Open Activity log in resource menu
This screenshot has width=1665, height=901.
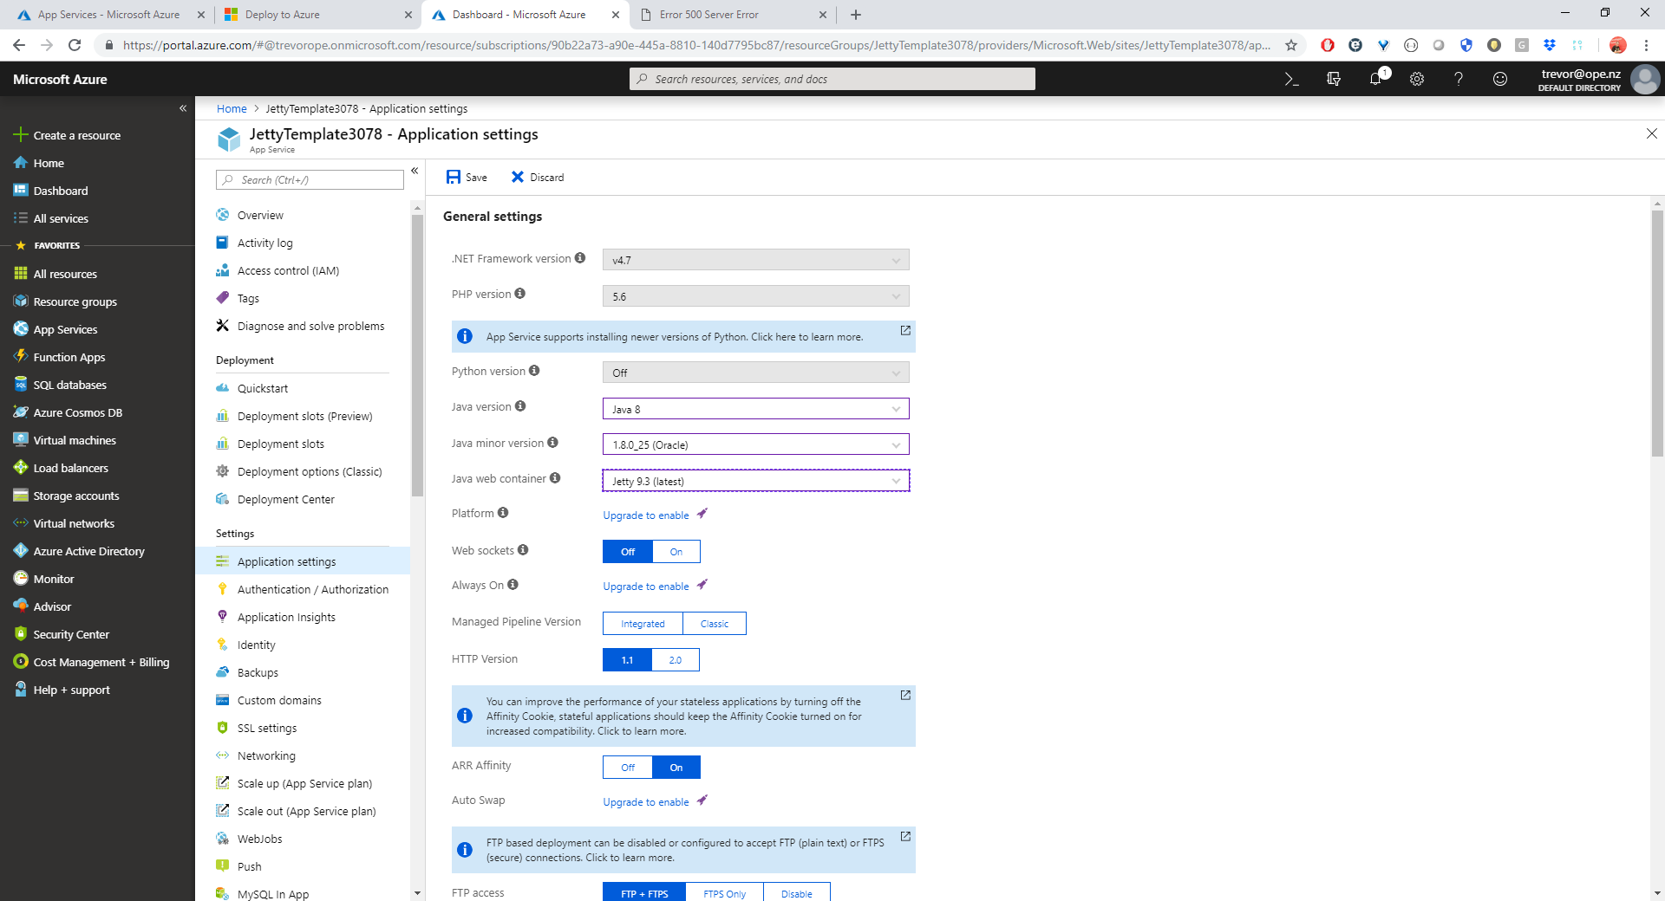tap(264, 243)
